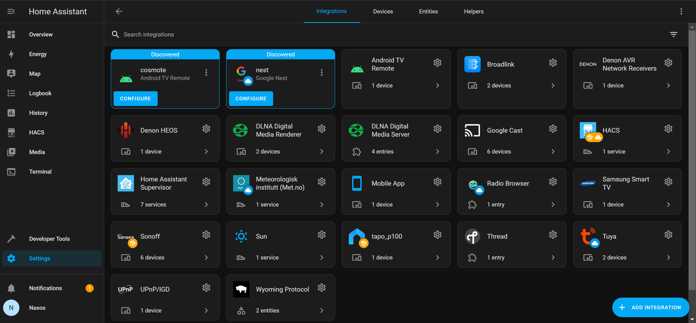Collapse the sidebar with hamburger icon
Image resolution: width=696 pixels, height=323 pixels.
click(11, 12)
